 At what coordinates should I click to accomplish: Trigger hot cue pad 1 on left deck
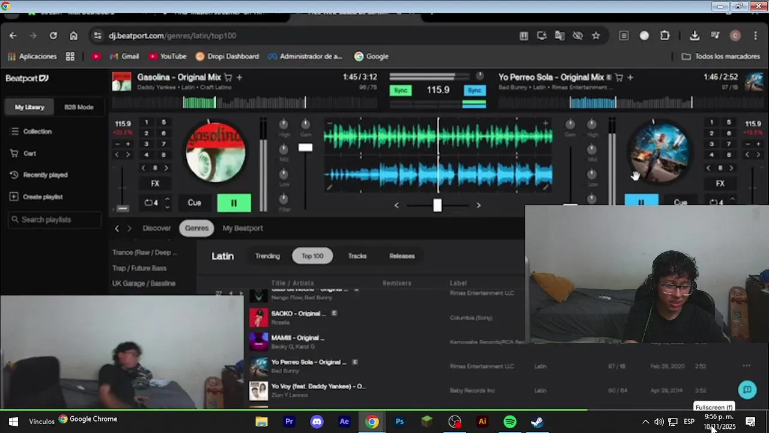pos(146,123)
